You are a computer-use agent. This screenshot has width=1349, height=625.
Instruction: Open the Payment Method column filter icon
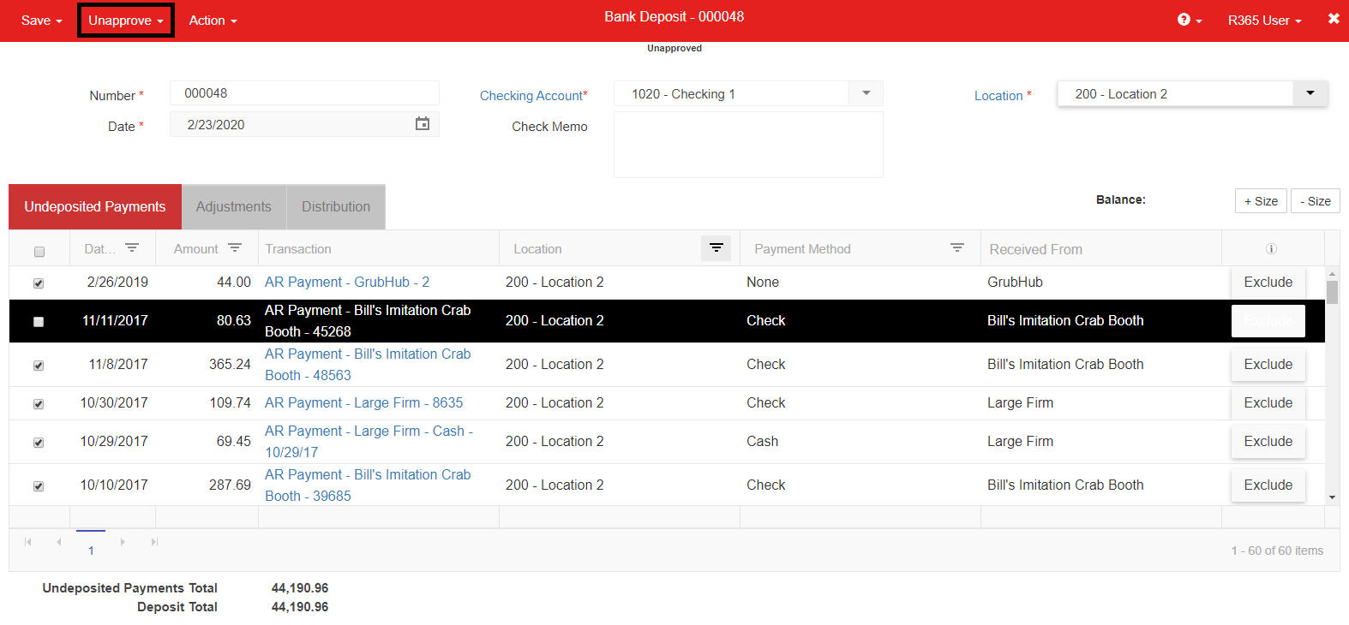point(957,248)
